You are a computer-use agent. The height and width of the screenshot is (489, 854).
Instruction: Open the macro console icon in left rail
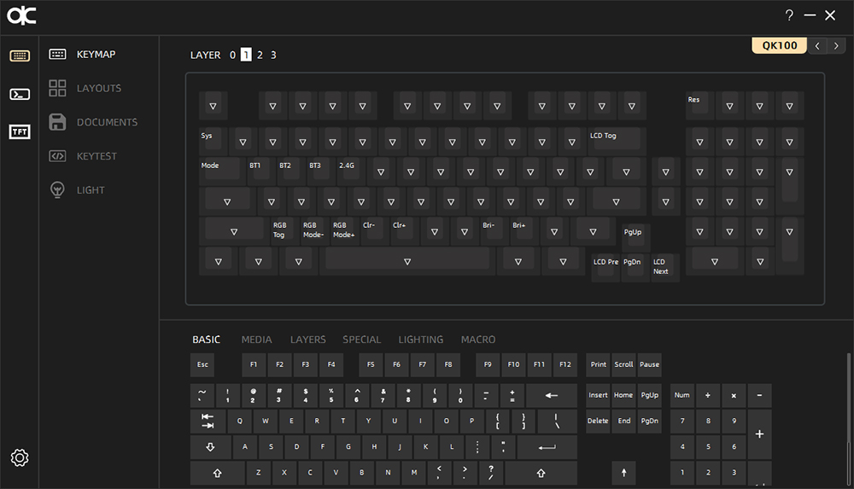point(20,94)
